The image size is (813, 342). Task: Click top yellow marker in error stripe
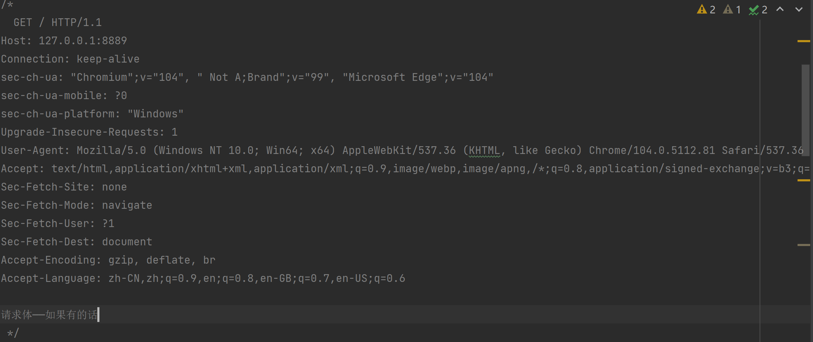pos(804,41)
